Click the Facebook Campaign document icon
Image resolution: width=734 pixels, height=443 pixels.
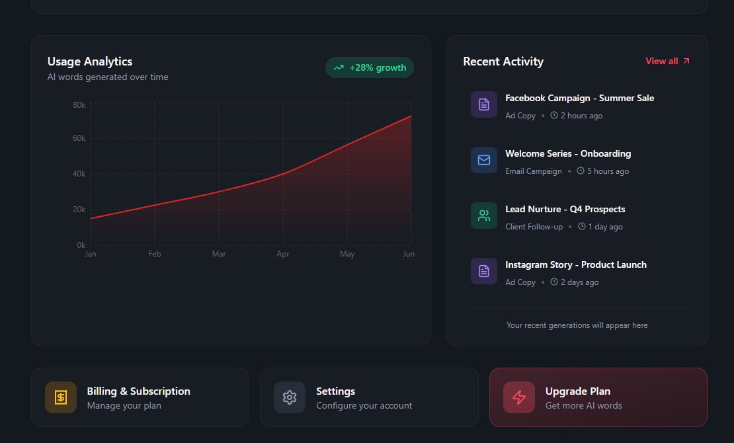(x=483, y=104)
